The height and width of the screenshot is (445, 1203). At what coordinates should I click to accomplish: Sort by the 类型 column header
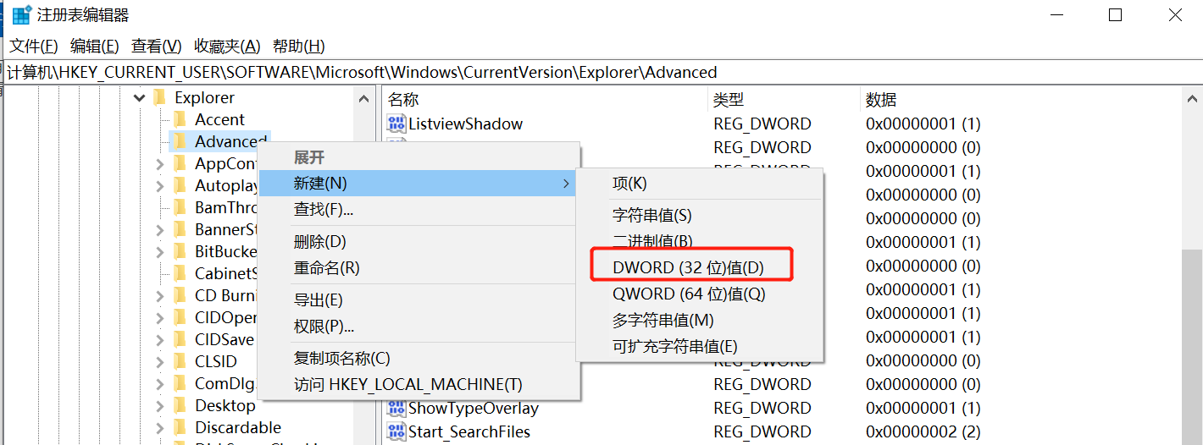tap(784, 100)
